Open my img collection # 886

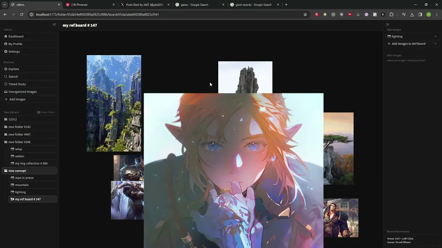(x=33, y=163)
